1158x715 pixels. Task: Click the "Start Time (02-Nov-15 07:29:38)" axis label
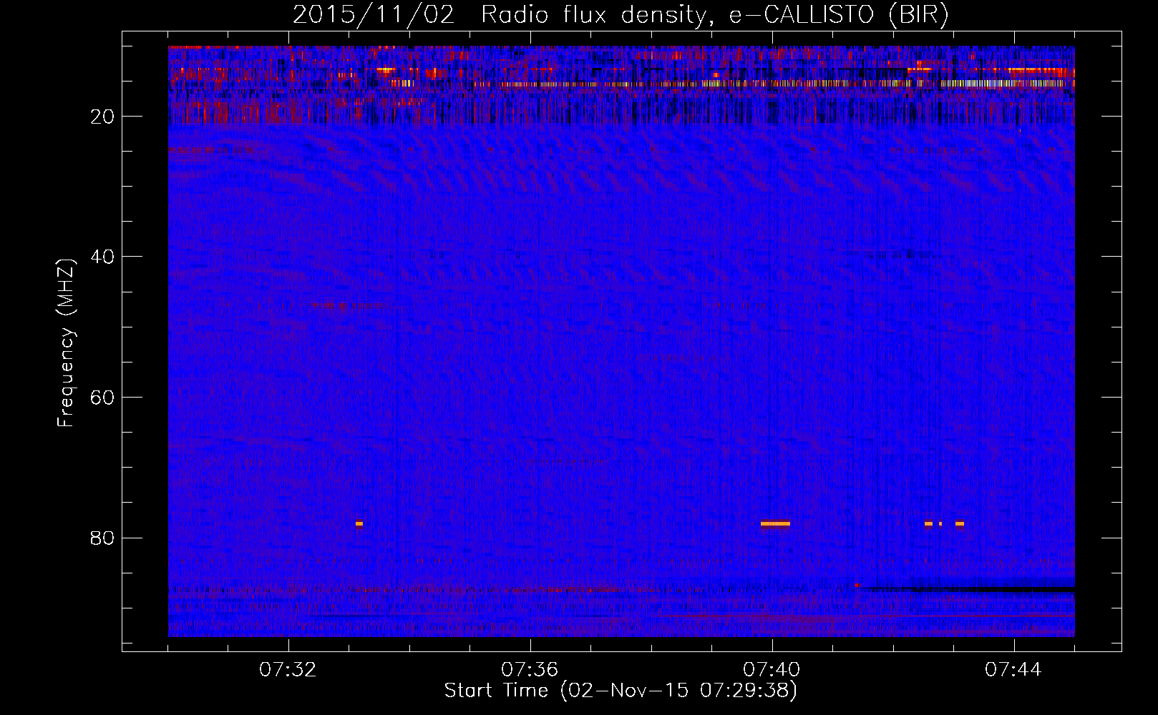tap(621, 691)
